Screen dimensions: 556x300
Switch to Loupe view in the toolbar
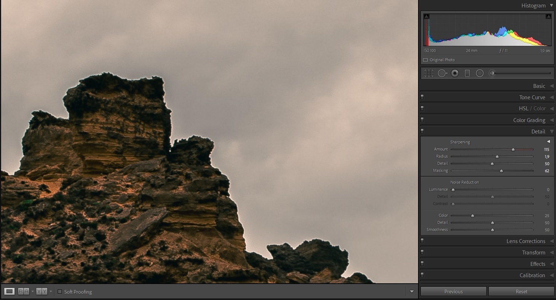[10, 291]
